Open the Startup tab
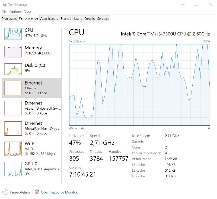Screen dimensions: 217x199 pyautogui.click(x=66, y=18)
